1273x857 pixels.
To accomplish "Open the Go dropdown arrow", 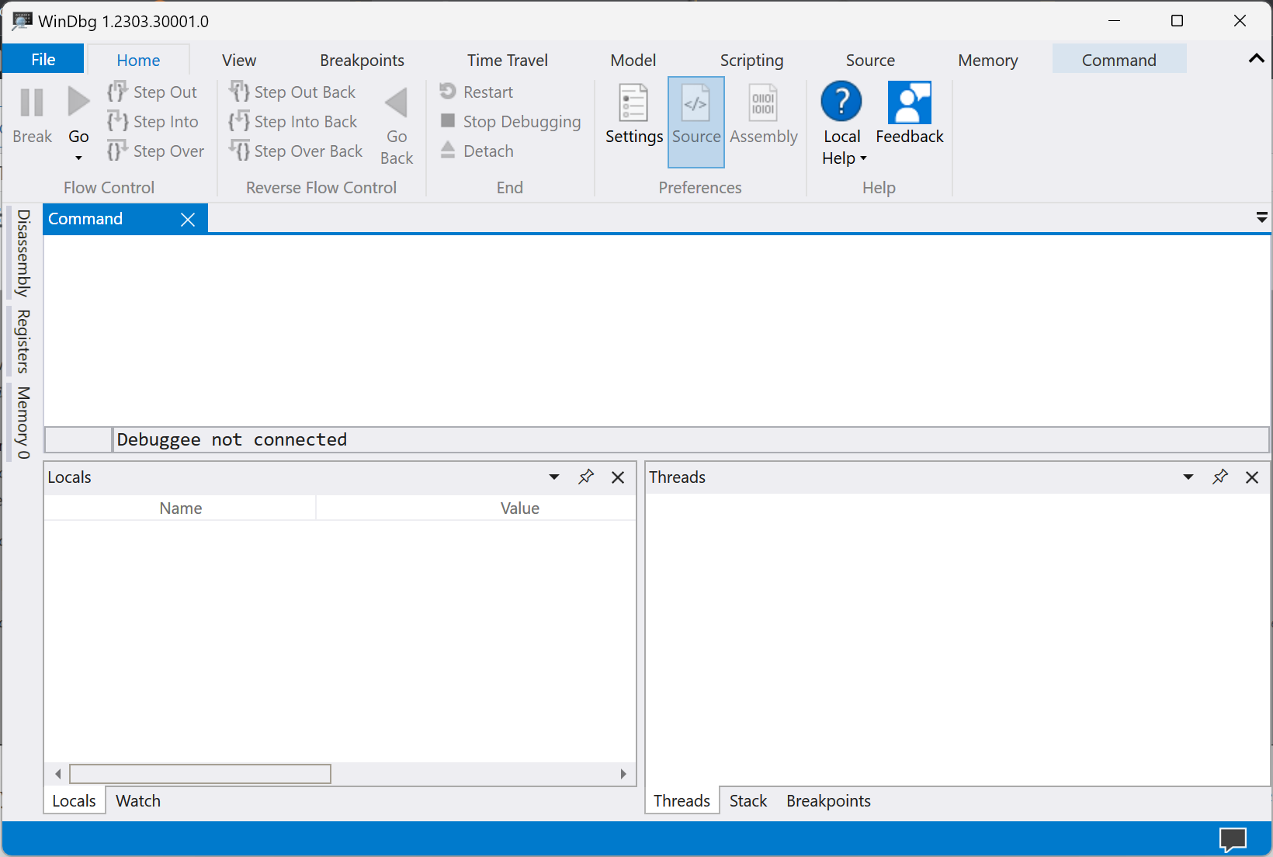I will [78, 158].
